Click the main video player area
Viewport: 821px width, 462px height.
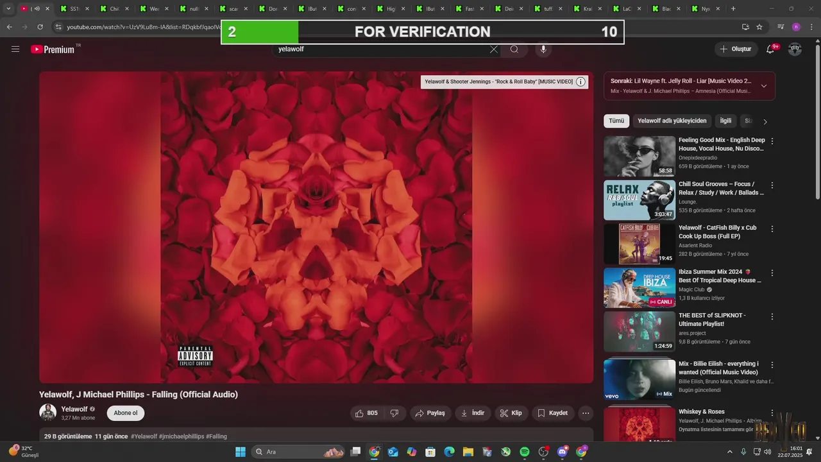[x=316, y=227]
